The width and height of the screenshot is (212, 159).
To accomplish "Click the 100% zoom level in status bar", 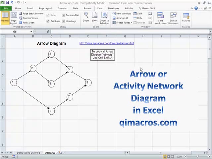I will pos(179,157).
